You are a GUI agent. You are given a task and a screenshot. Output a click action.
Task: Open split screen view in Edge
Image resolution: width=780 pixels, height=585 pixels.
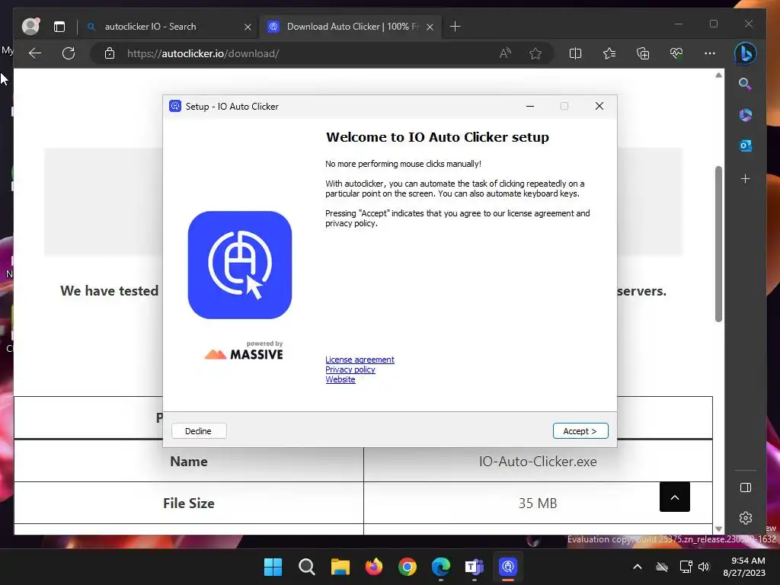tap(575, 53)
